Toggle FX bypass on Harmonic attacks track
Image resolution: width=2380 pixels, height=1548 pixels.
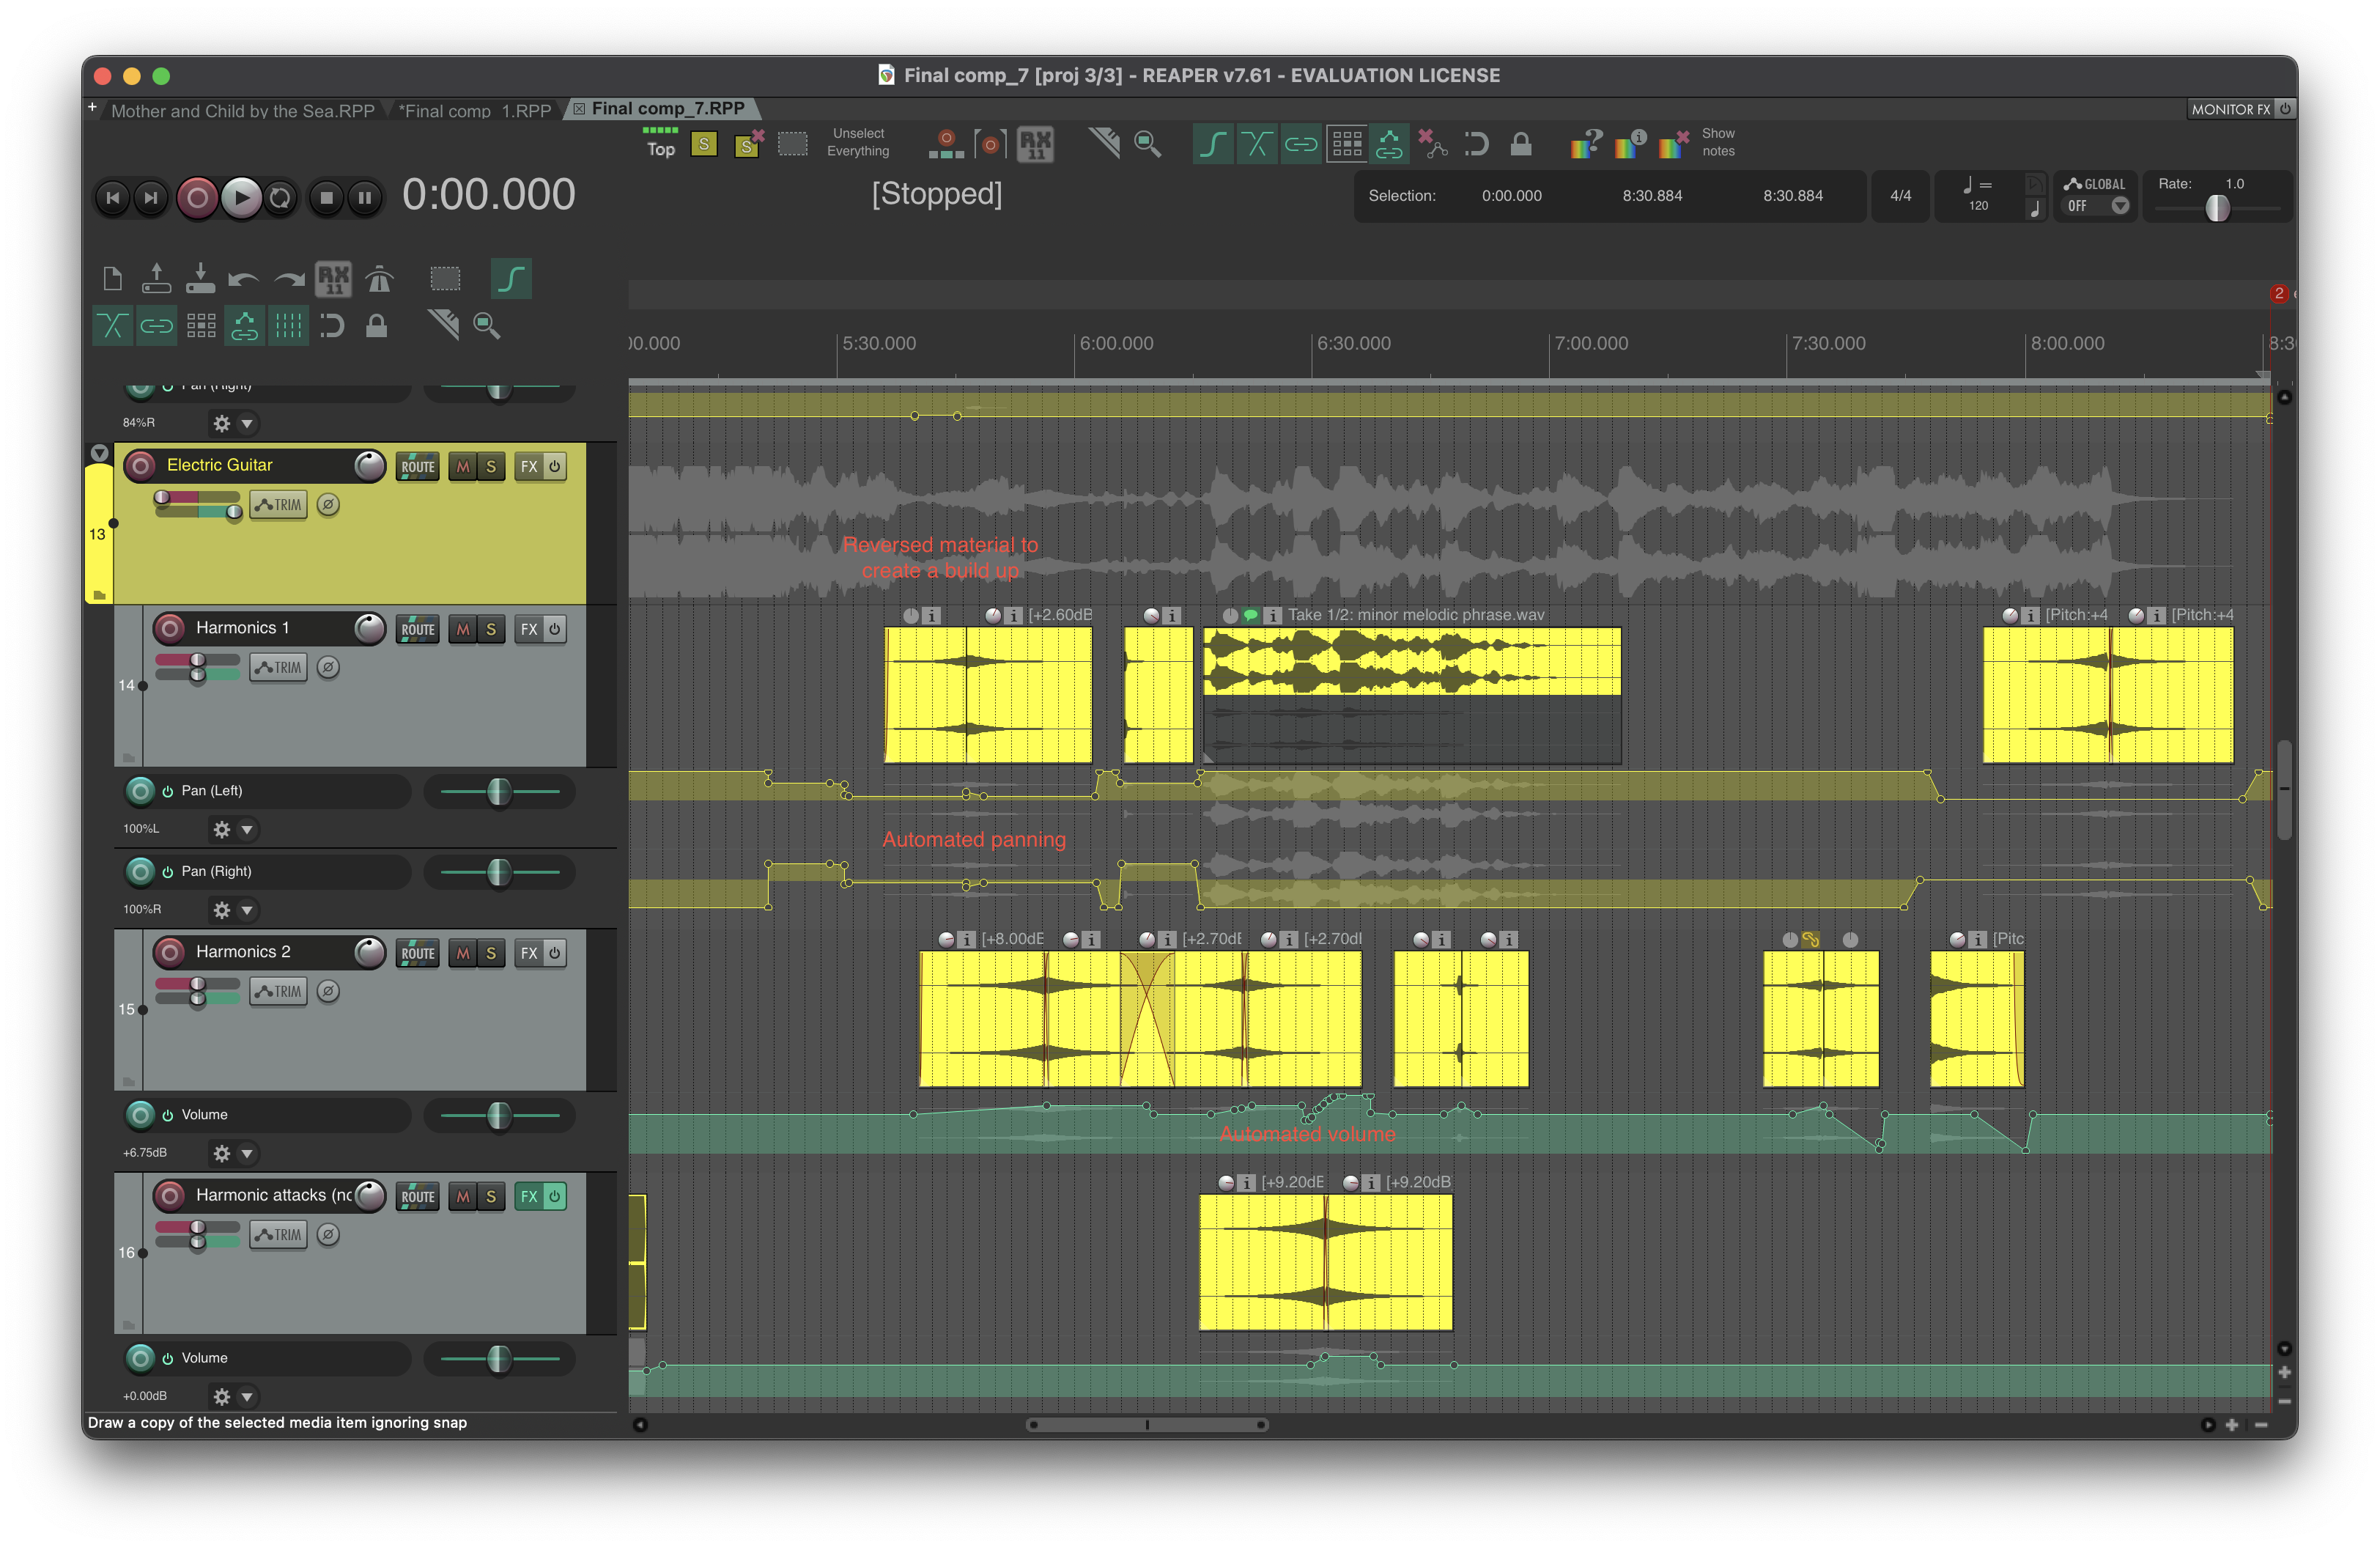[x=554, y=1196]
